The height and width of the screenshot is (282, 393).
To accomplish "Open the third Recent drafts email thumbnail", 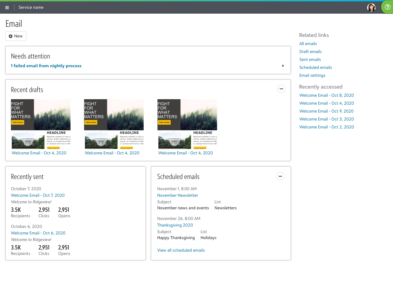I will point(187,124).
